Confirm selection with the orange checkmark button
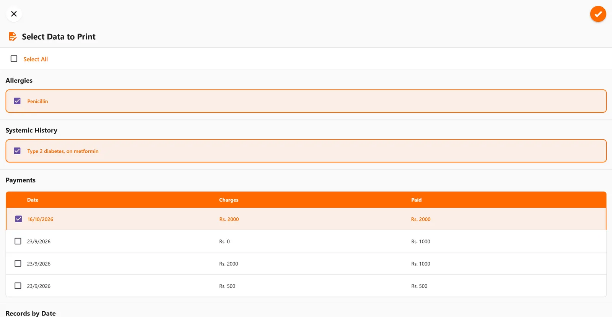Screen dimensions: 612x317 click(598, 14)
